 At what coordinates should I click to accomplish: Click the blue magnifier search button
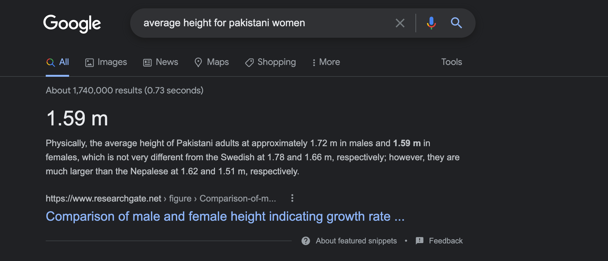click(456, 23)
